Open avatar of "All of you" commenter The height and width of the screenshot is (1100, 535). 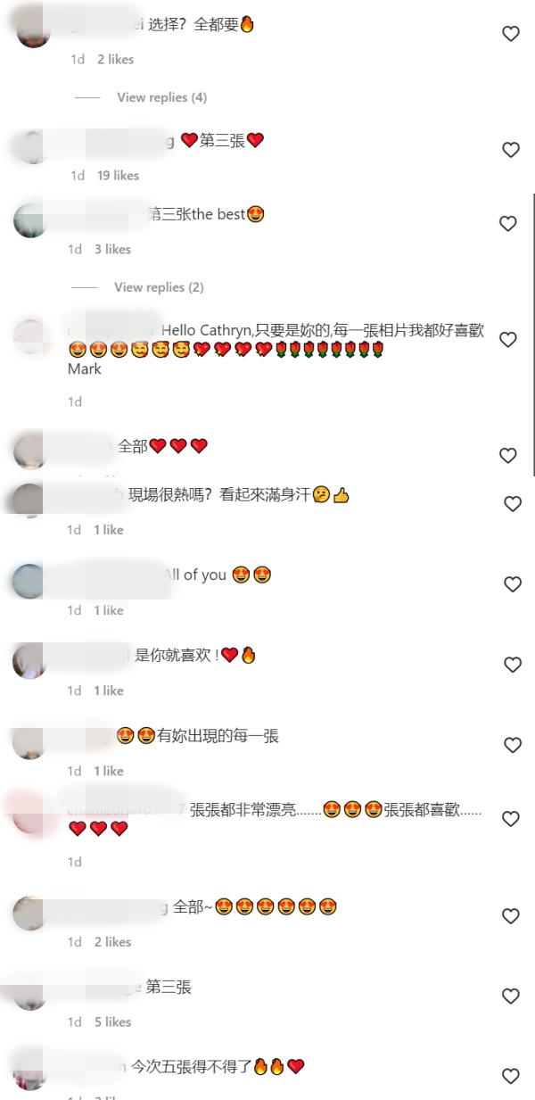(29, 581)
